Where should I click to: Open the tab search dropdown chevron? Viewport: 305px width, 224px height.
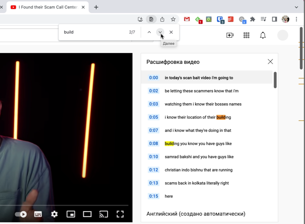296,7
